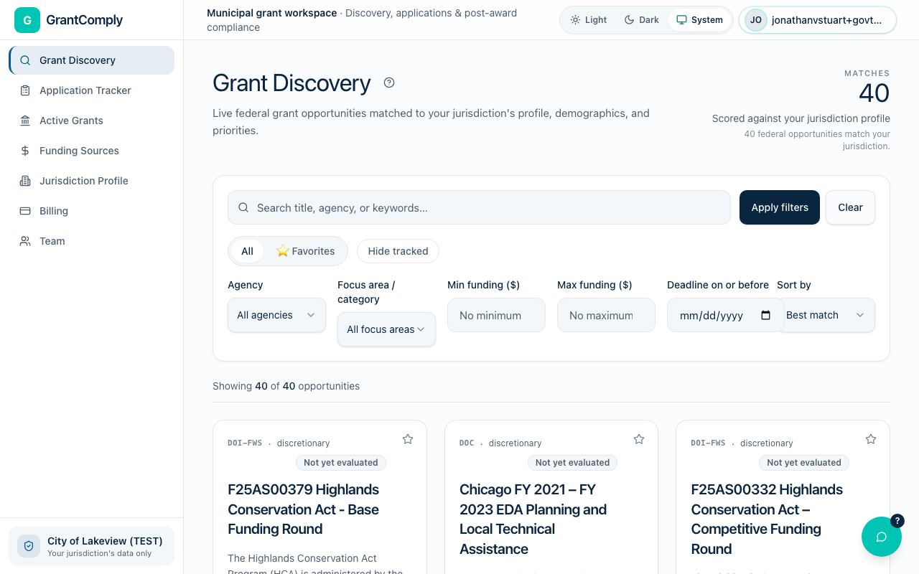Click the GrantComply logo icon

[27, 20]
